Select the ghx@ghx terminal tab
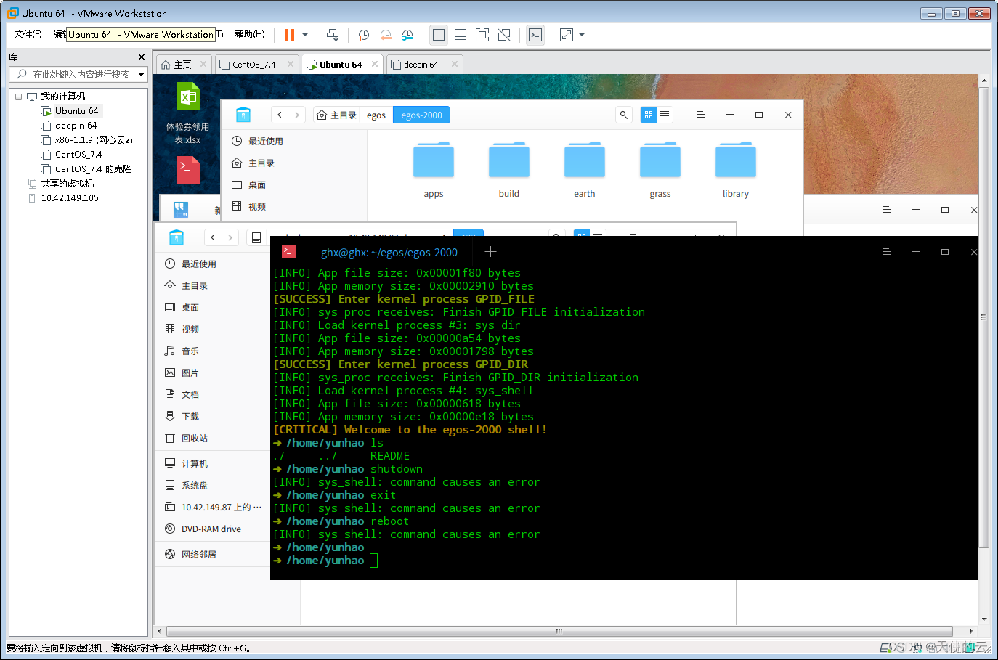The width and height of the screenshot is (998, 660). (389, 252)
